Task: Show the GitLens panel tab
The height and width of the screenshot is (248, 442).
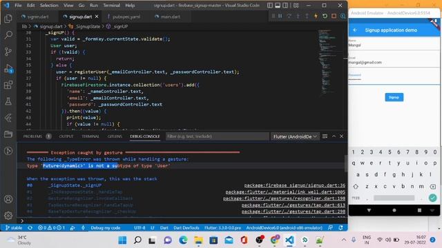Action: pos(115,136)
